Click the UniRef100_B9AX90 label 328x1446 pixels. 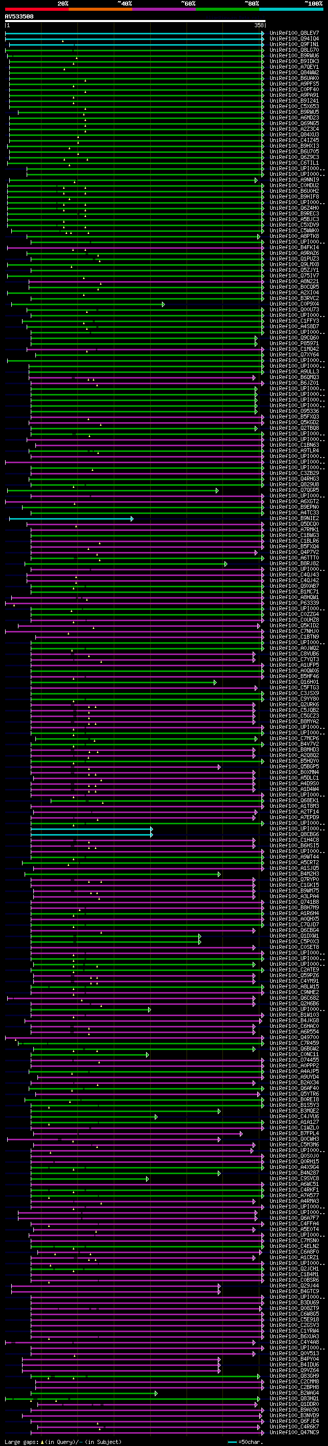point(294,1410)
